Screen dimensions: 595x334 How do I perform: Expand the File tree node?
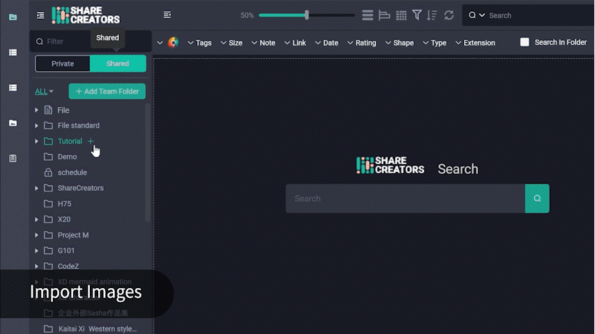click(x=36, y=110)
